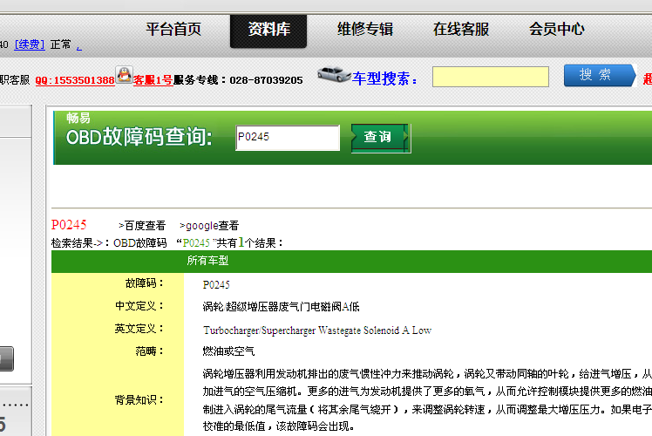Open the 平台首页 navigation tab

click(x=173, y=30)
